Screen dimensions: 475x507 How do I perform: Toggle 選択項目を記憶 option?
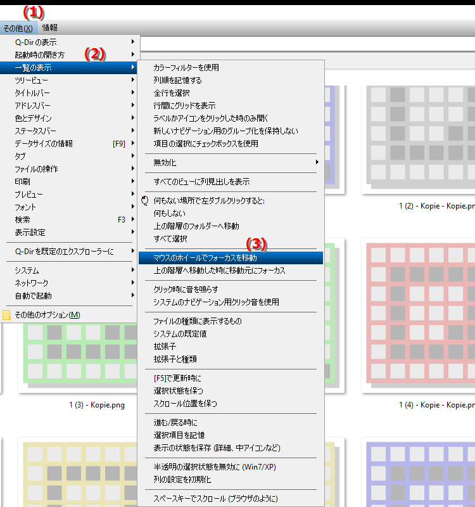[x=231, y=435]
